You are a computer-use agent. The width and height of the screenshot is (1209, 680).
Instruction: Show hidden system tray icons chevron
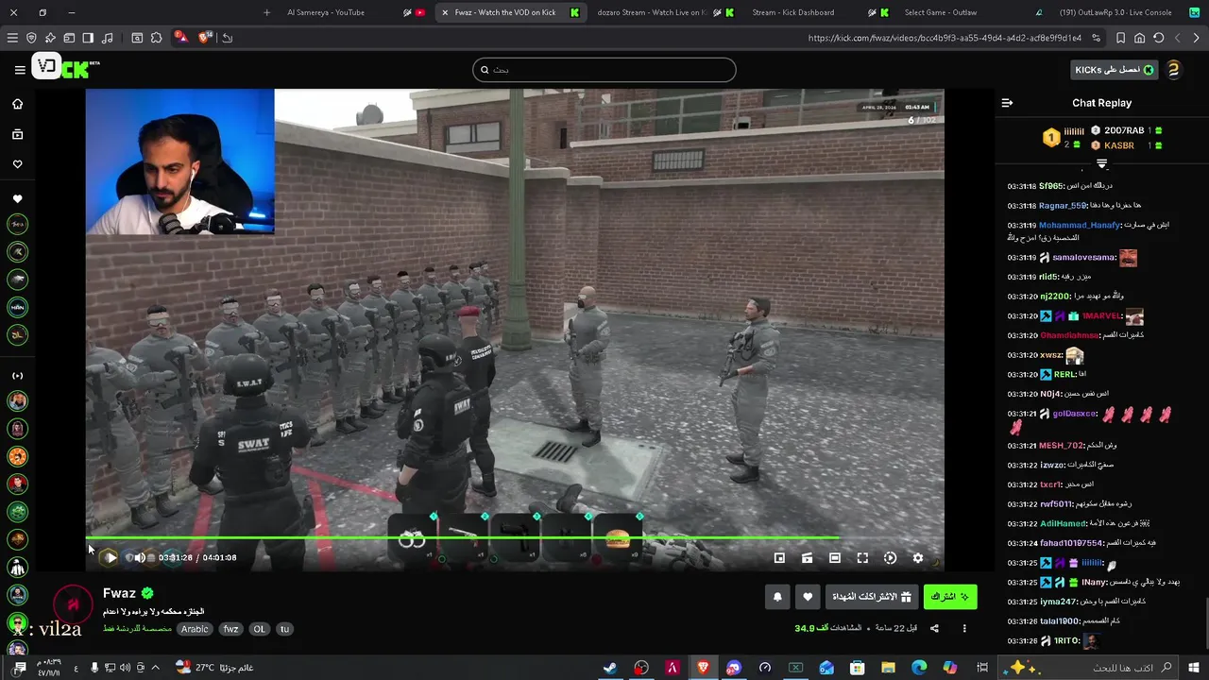(x=155, y=668)
